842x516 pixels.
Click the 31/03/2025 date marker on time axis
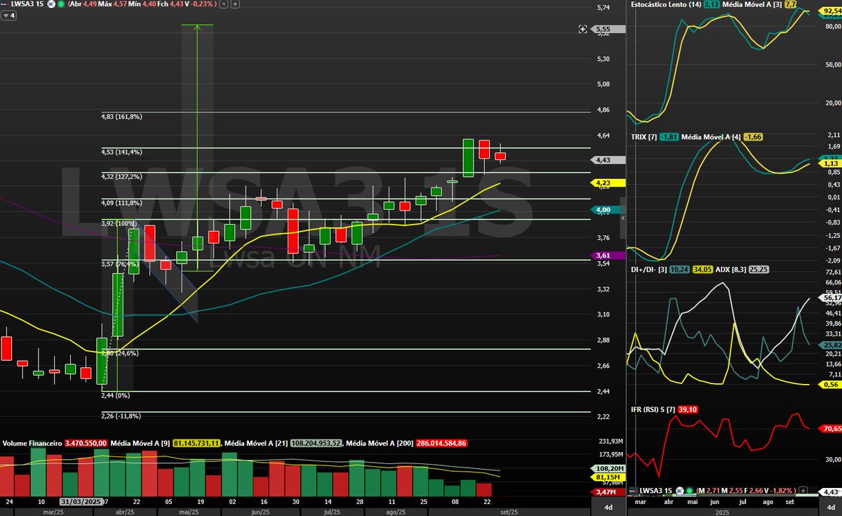81,502
